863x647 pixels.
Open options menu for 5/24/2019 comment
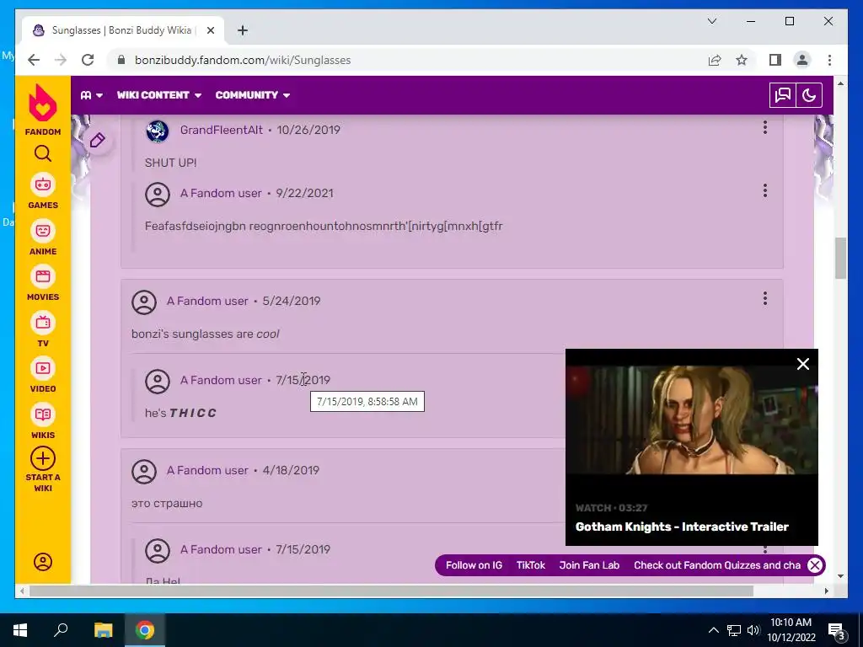[x=765, y=299]
